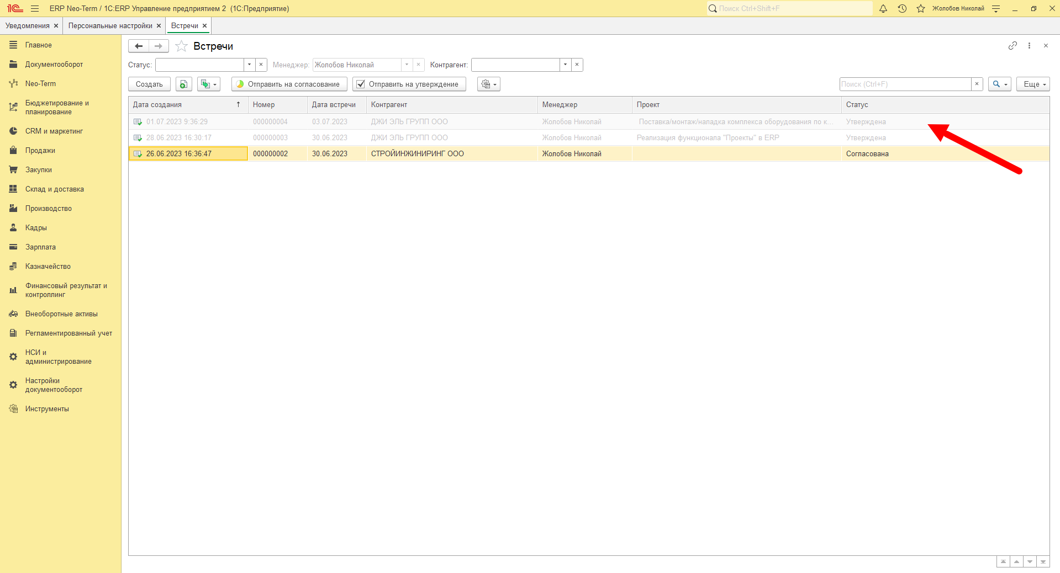Click the copy document icon next to Создать

[x=183, y=84]
